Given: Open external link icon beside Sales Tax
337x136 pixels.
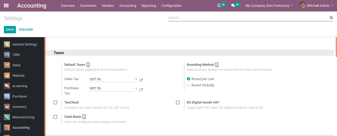Looking at the screenshot, I should click(x=141, y=80).
